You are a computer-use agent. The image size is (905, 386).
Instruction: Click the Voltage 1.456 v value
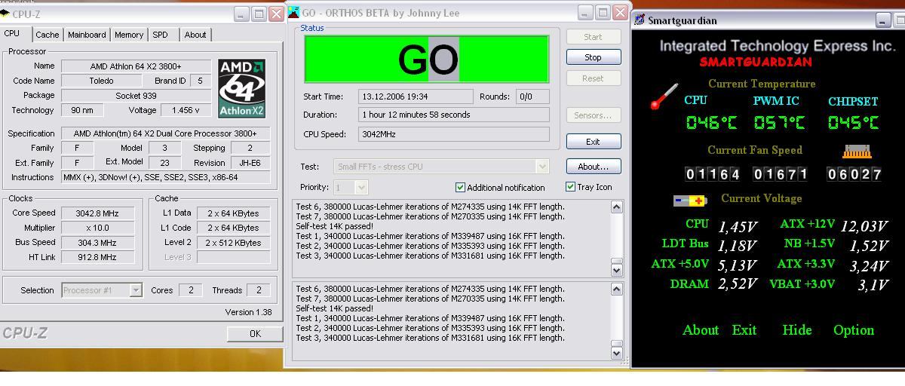pos(186,110)
